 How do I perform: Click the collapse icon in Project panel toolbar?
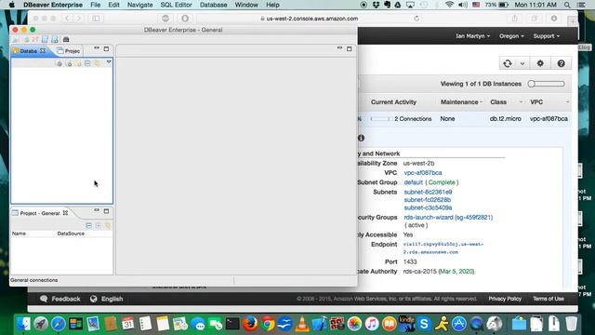tap(88, 225)
